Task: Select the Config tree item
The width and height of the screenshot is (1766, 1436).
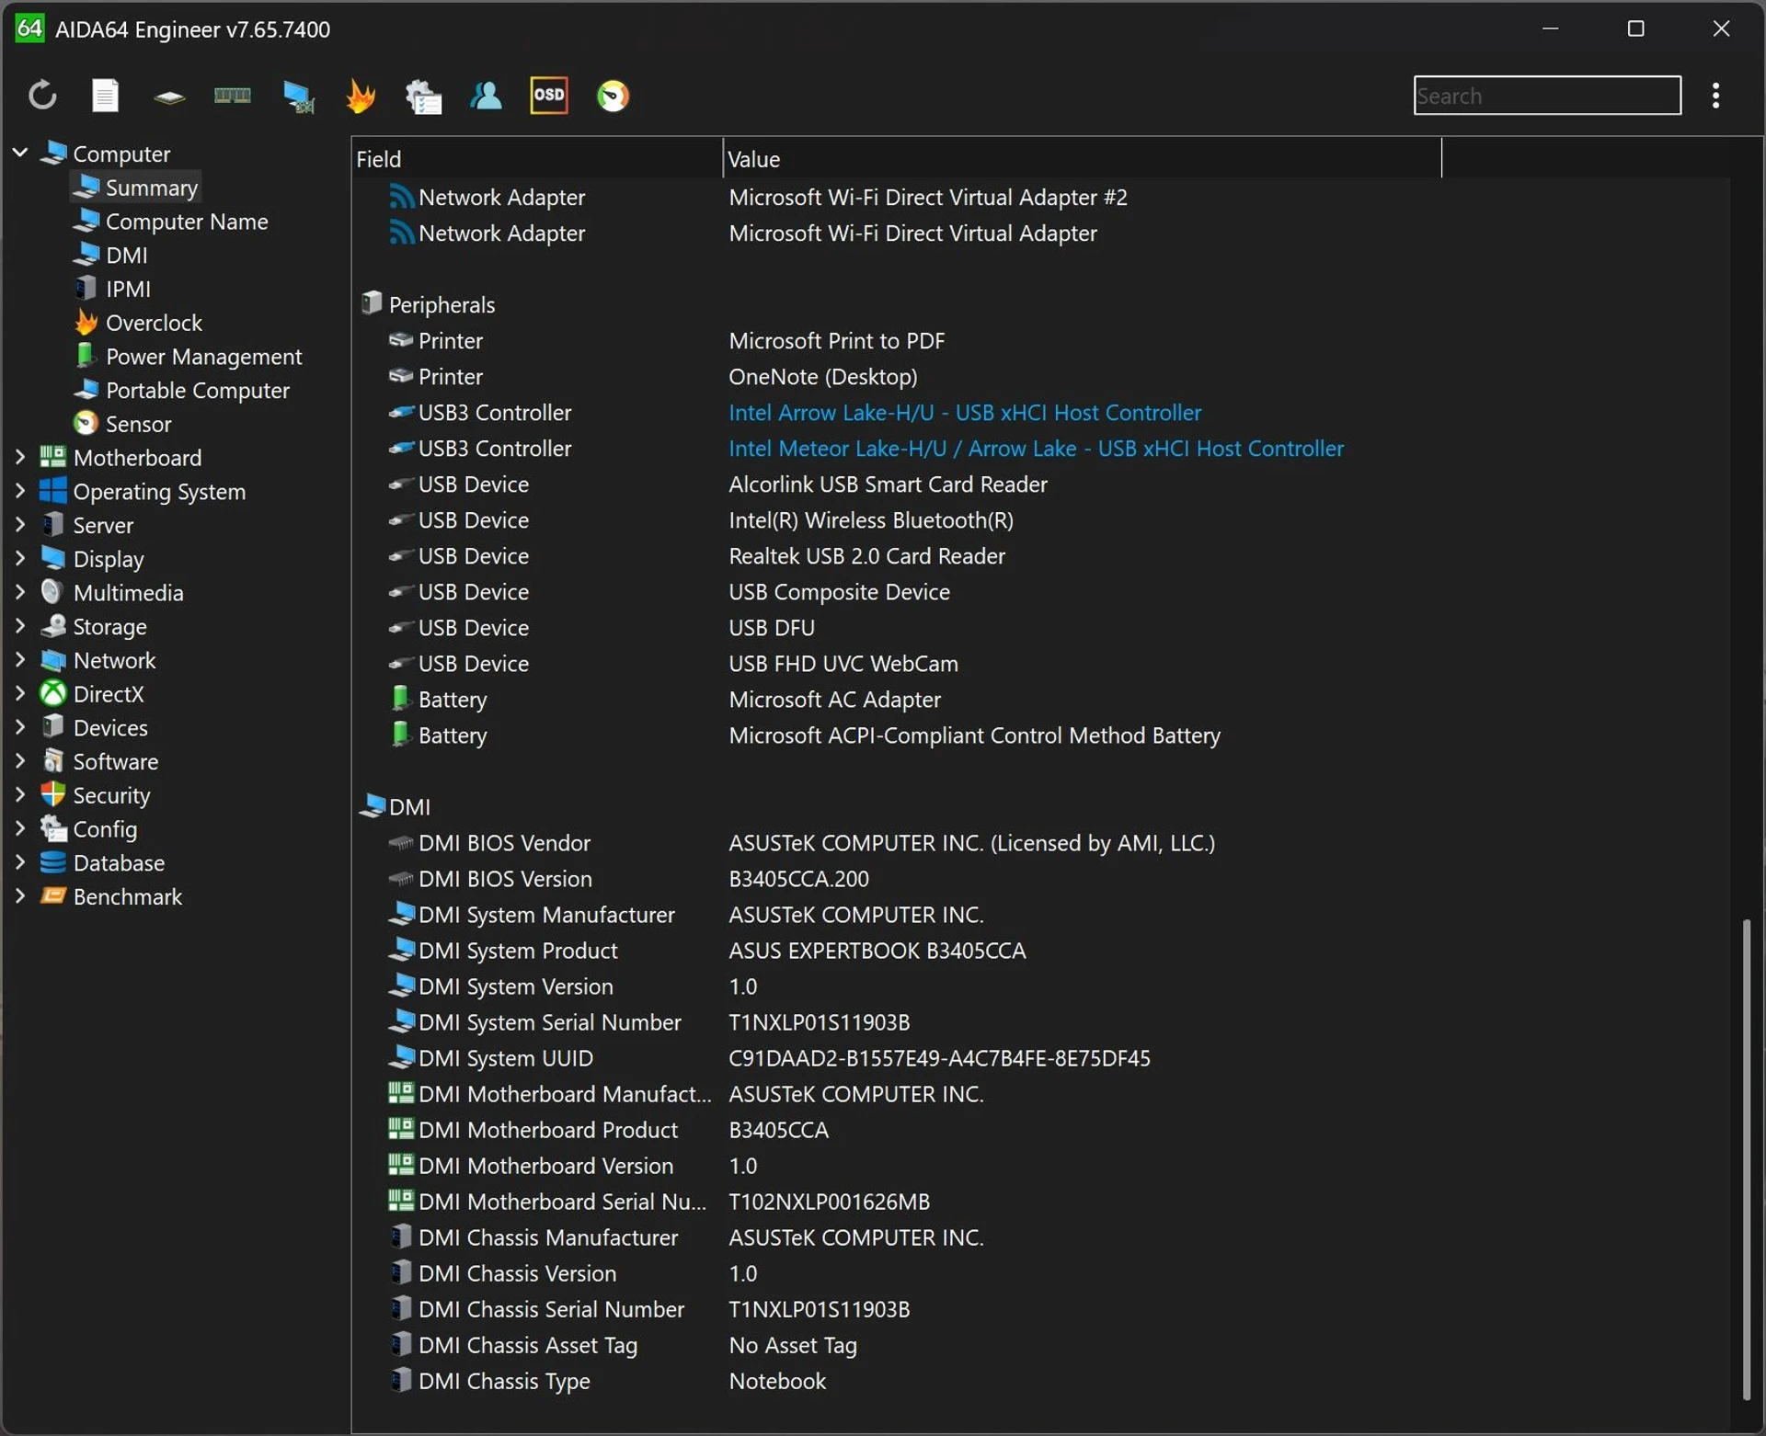Action: tap(89, 829)
